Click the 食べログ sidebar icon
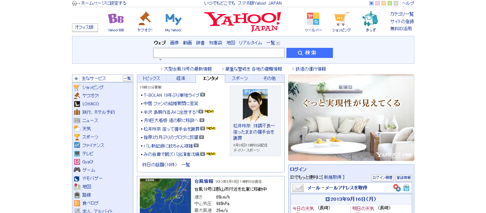Screen dimensions: 486x213 coord(77,203)
